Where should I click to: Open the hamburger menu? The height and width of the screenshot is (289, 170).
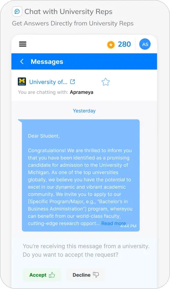[23, 44]
